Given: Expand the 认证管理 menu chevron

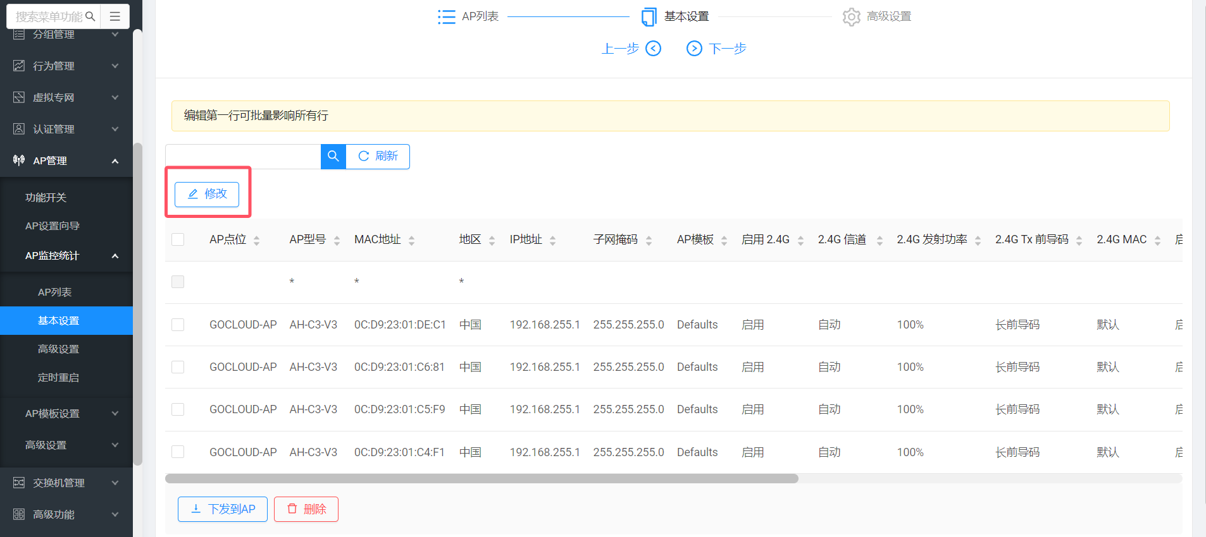Looking at the screenshot, I should pyautogui.click(x=115, y=129).
